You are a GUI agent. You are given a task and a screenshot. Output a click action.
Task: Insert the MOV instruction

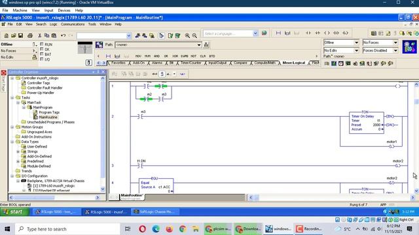(x=138, y=56)
